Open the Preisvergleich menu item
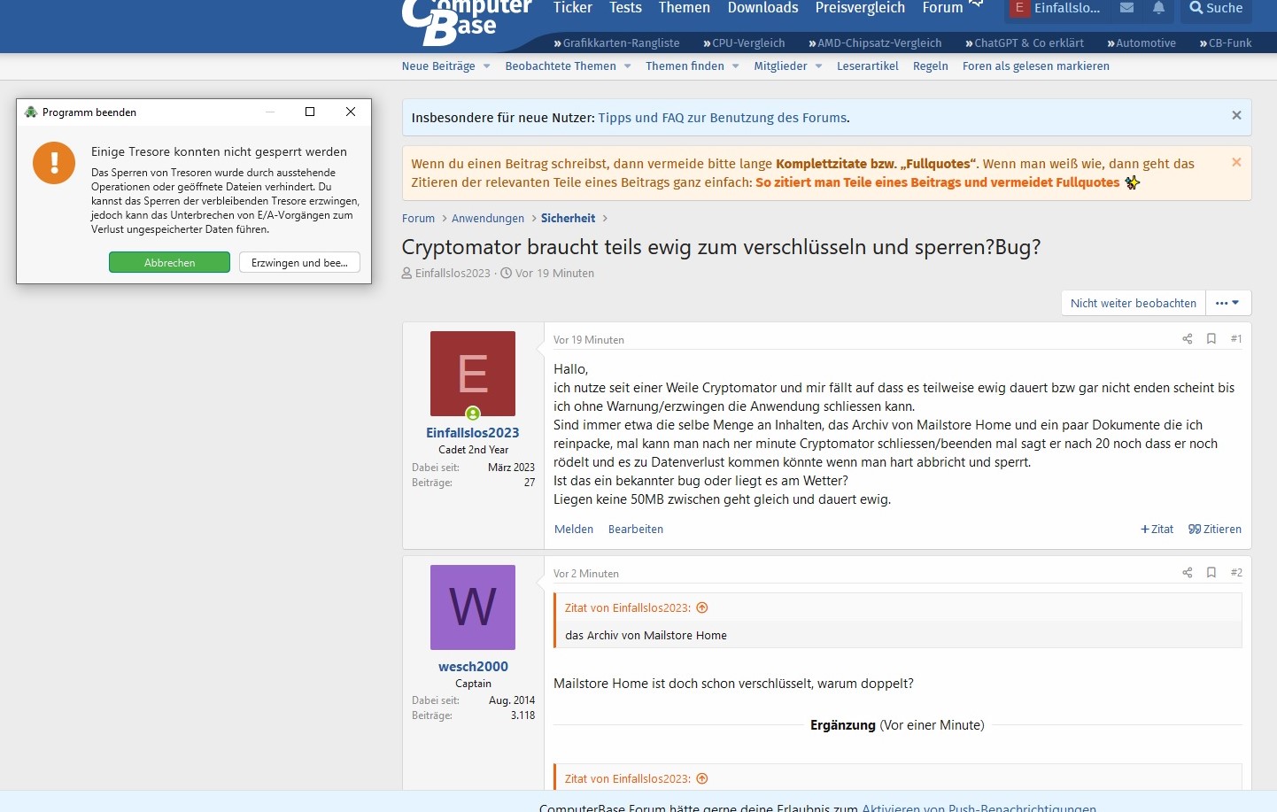Image resolution: width=1277 pixels, height=812 pixels. 860,8
